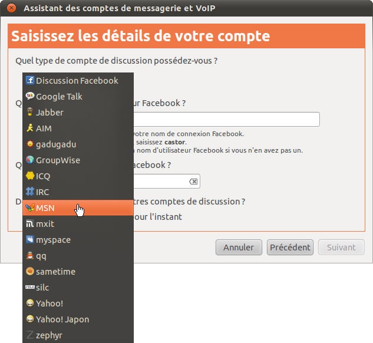
Task: Click the silc label icon
Action: pos(30,288)
